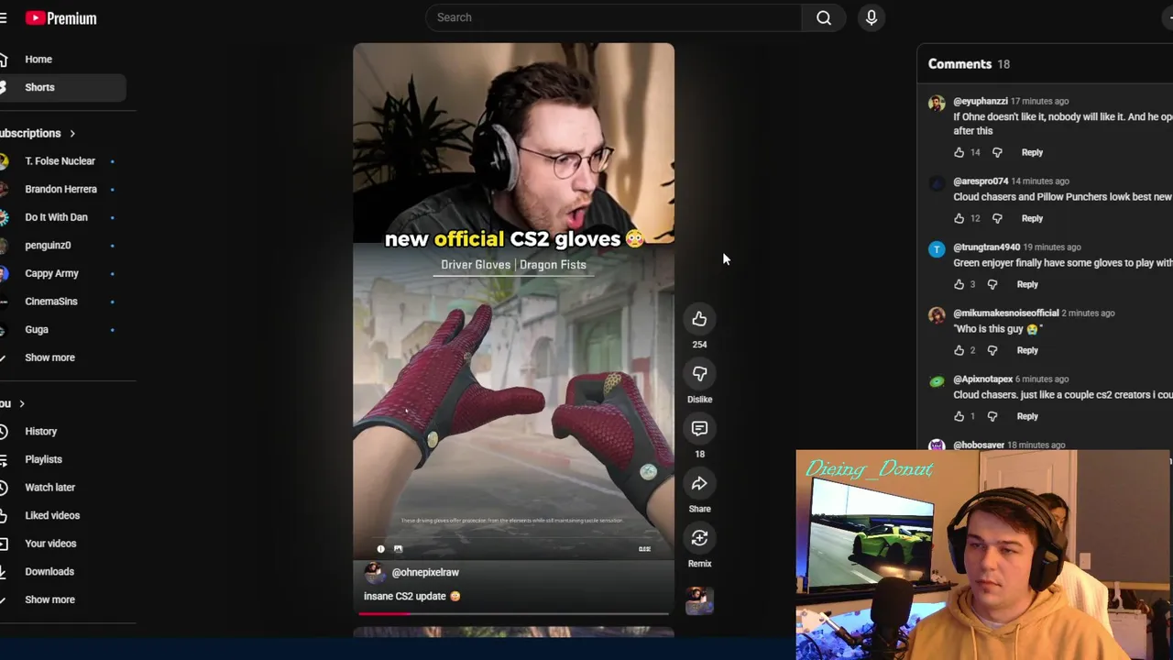Activate voice search microphone icon
1173x660 pixels.
tap(872, 17)
